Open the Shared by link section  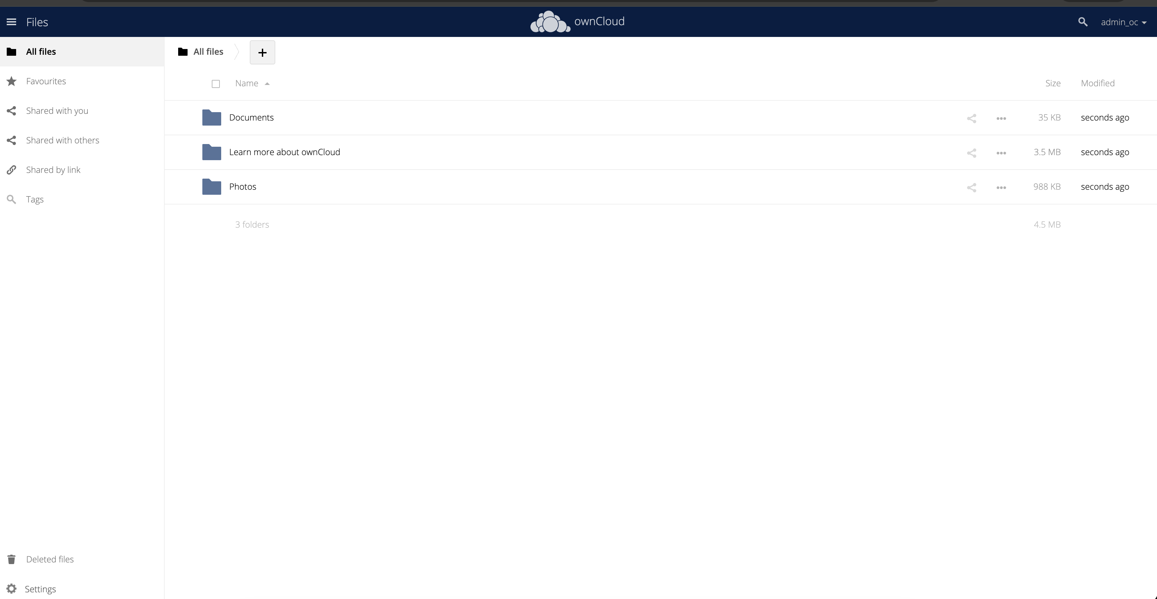53,170
